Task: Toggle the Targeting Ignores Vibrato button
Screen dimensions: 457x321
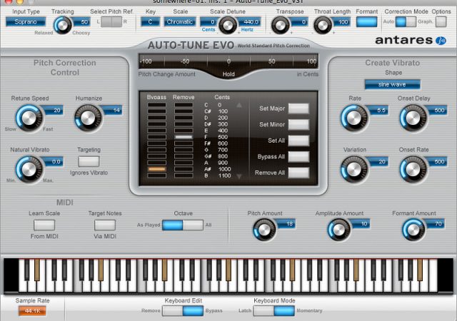Action: [89, 161]
